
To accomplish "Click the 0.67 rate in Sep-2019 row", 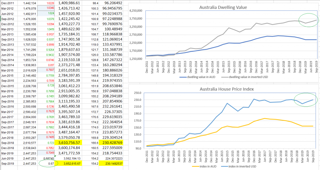I will pos(51,164).
